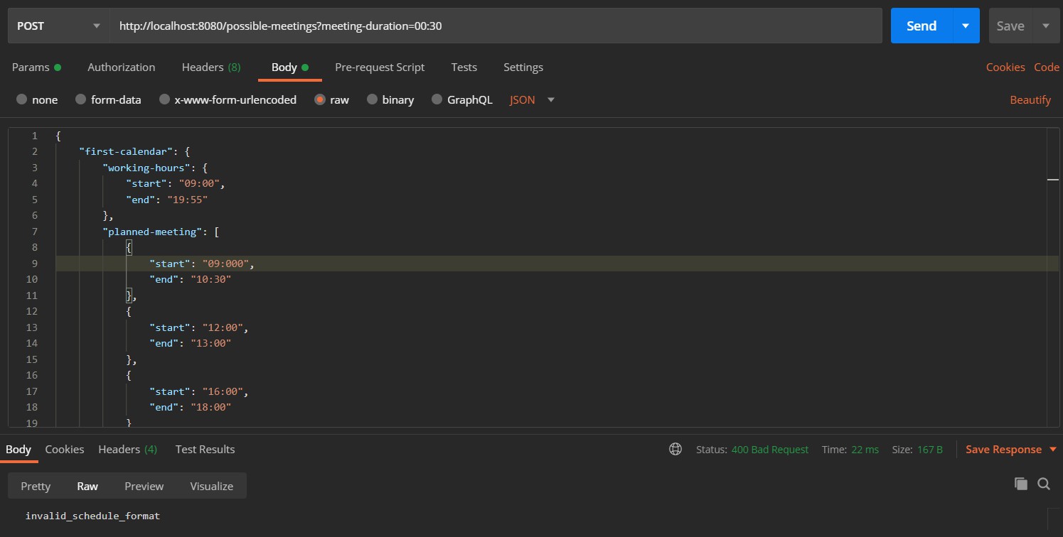Switch to the Tests tab
1063x537 pixels.
(464, 67)
